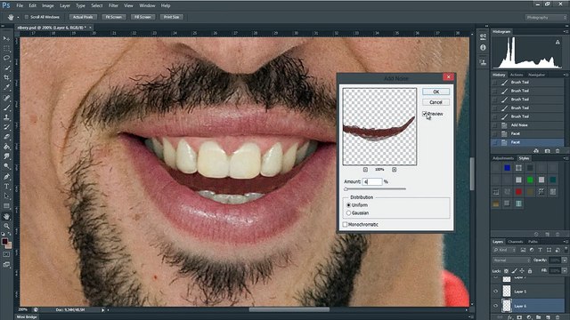Viewport: 570px width, 320px height.
Task: Toggle Preview checkbox in Add Noise
Action: [x=424, y=114]
